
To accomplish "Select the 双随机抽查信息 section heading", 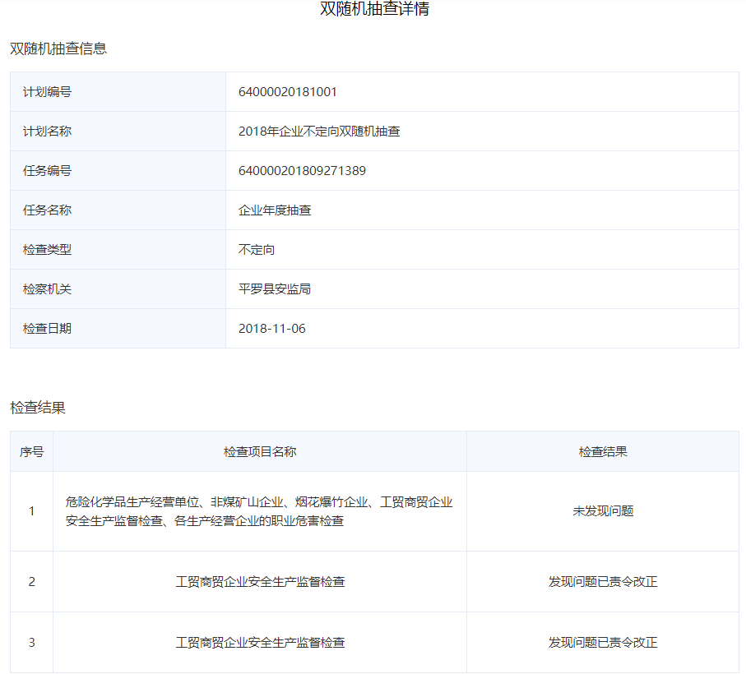I will [58, 48].
